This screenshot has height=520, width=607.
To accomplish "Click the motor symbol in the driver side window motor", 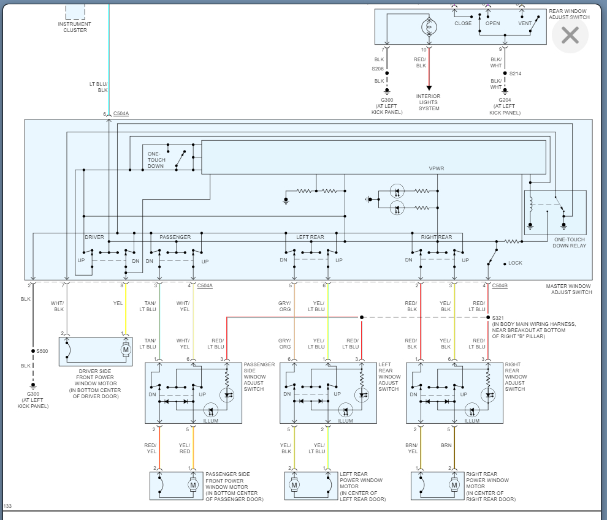I will coord(126,350).
